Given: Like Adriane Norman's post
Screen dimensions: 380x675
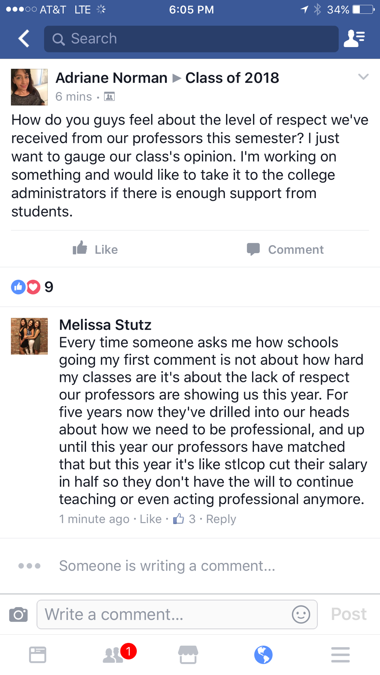Looking at the screenshot, I should point(95,249).
